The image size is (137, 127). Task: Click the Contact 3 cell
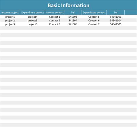[x=55, y=24]
